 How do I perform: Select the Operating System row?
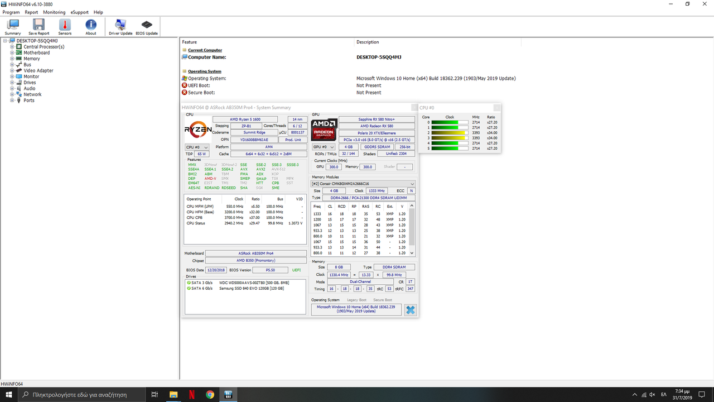[351, 78]
